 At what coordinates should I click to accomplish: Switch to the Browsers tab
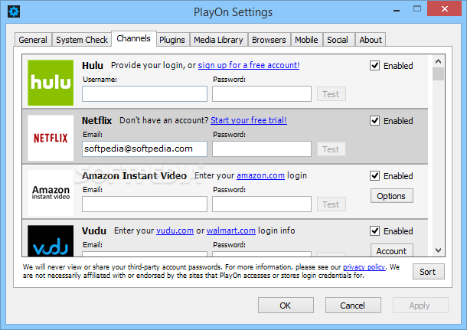pyautogui.click(x=269, y=40)
